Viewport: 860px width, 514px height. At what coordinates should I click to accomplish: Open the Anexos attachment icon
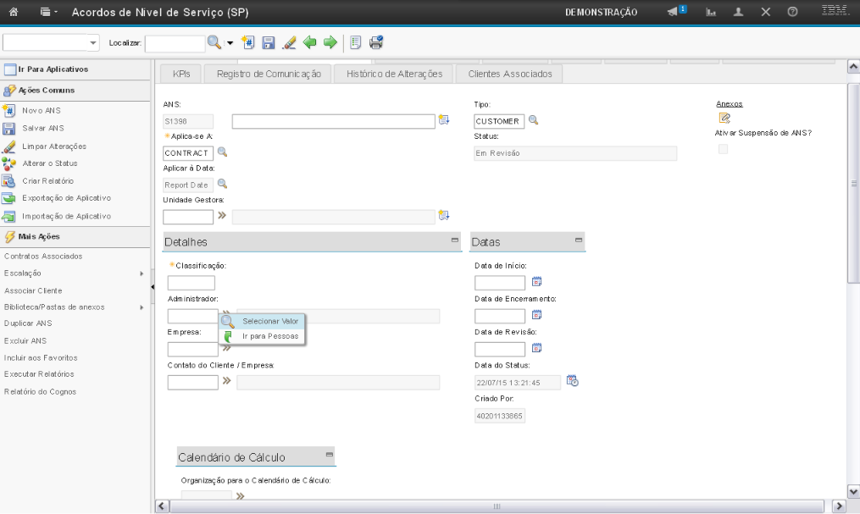724,118
